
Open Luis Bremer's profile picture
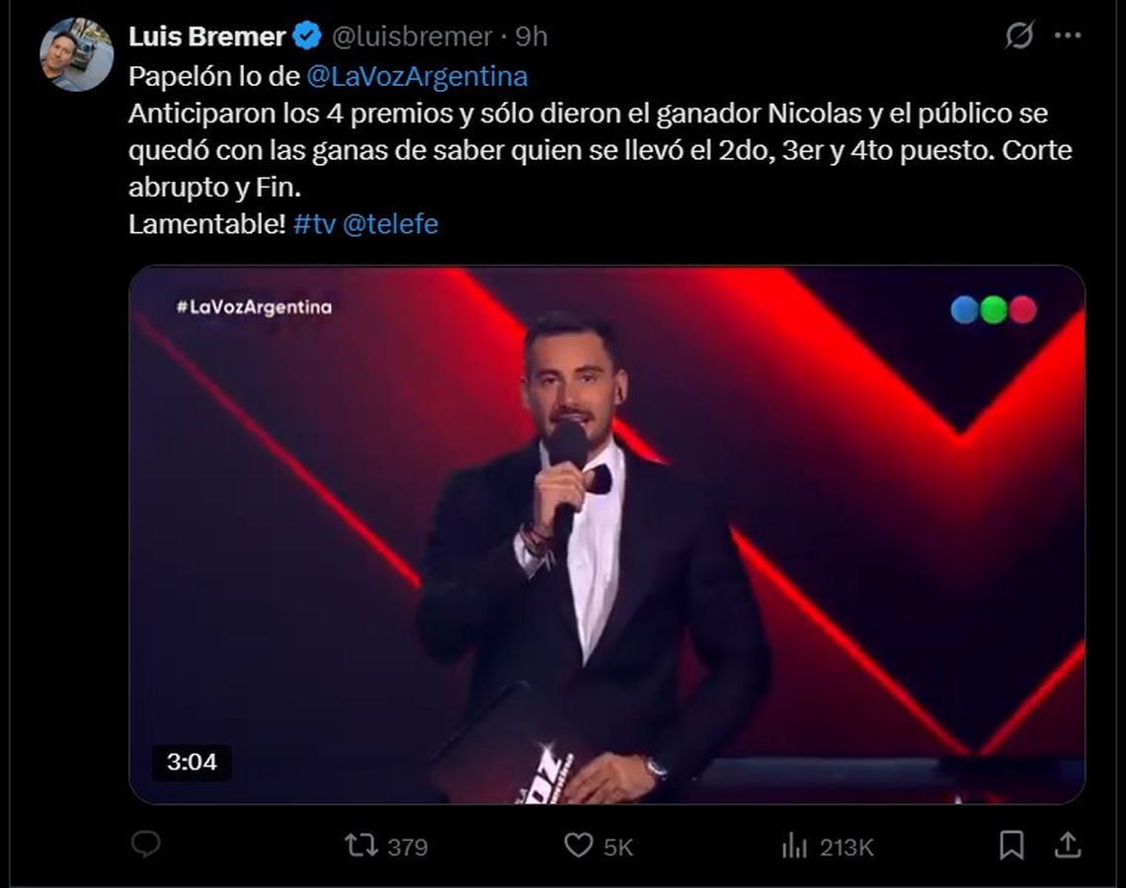pos(76,55)
